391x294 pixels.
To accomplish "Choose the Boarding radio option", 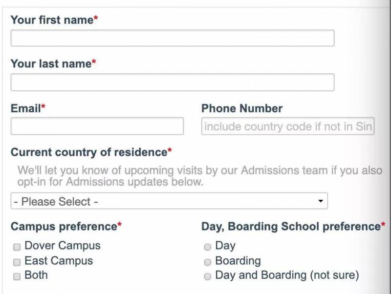I will click(x=208, y=262).
